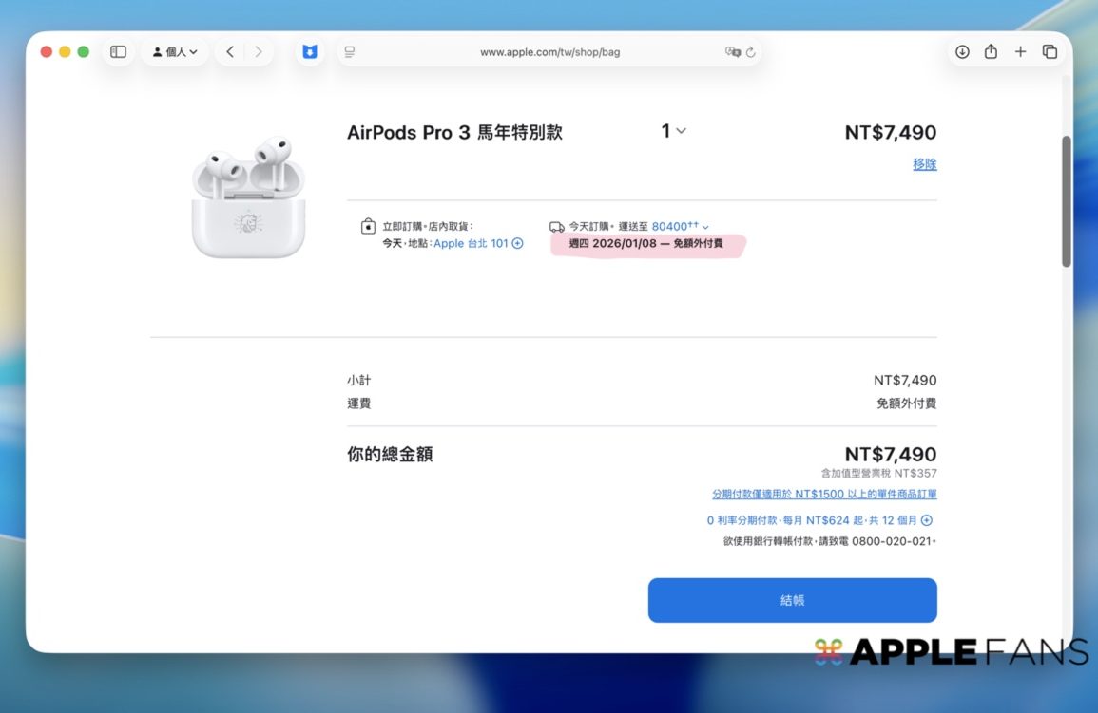Show Safari downloads
1098x713 pixels.
pyautogui.click(x=962, y=52)
